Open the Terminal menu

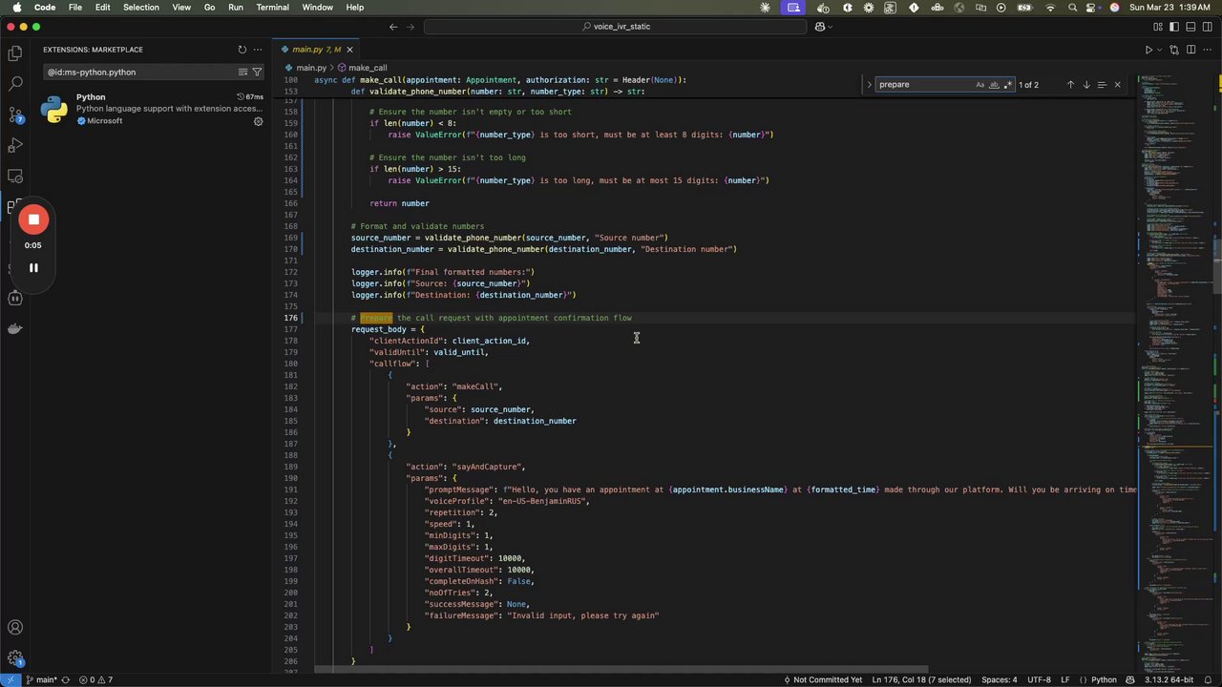coord(272,8)
